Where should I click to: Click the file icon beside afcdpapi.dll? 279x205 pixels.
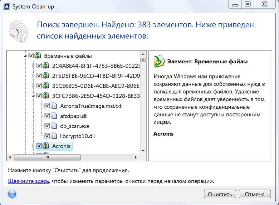click(54, 116)
